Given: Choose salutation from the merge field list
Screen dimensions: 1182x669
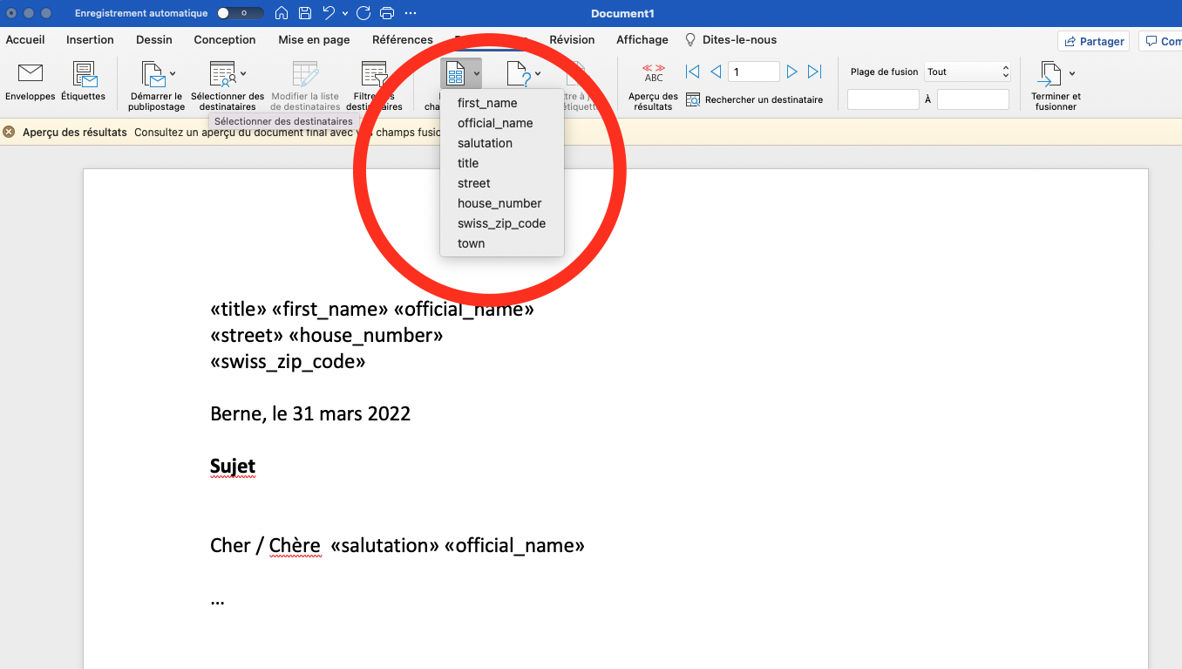Looking at the screenshot, I should (485, 143).
